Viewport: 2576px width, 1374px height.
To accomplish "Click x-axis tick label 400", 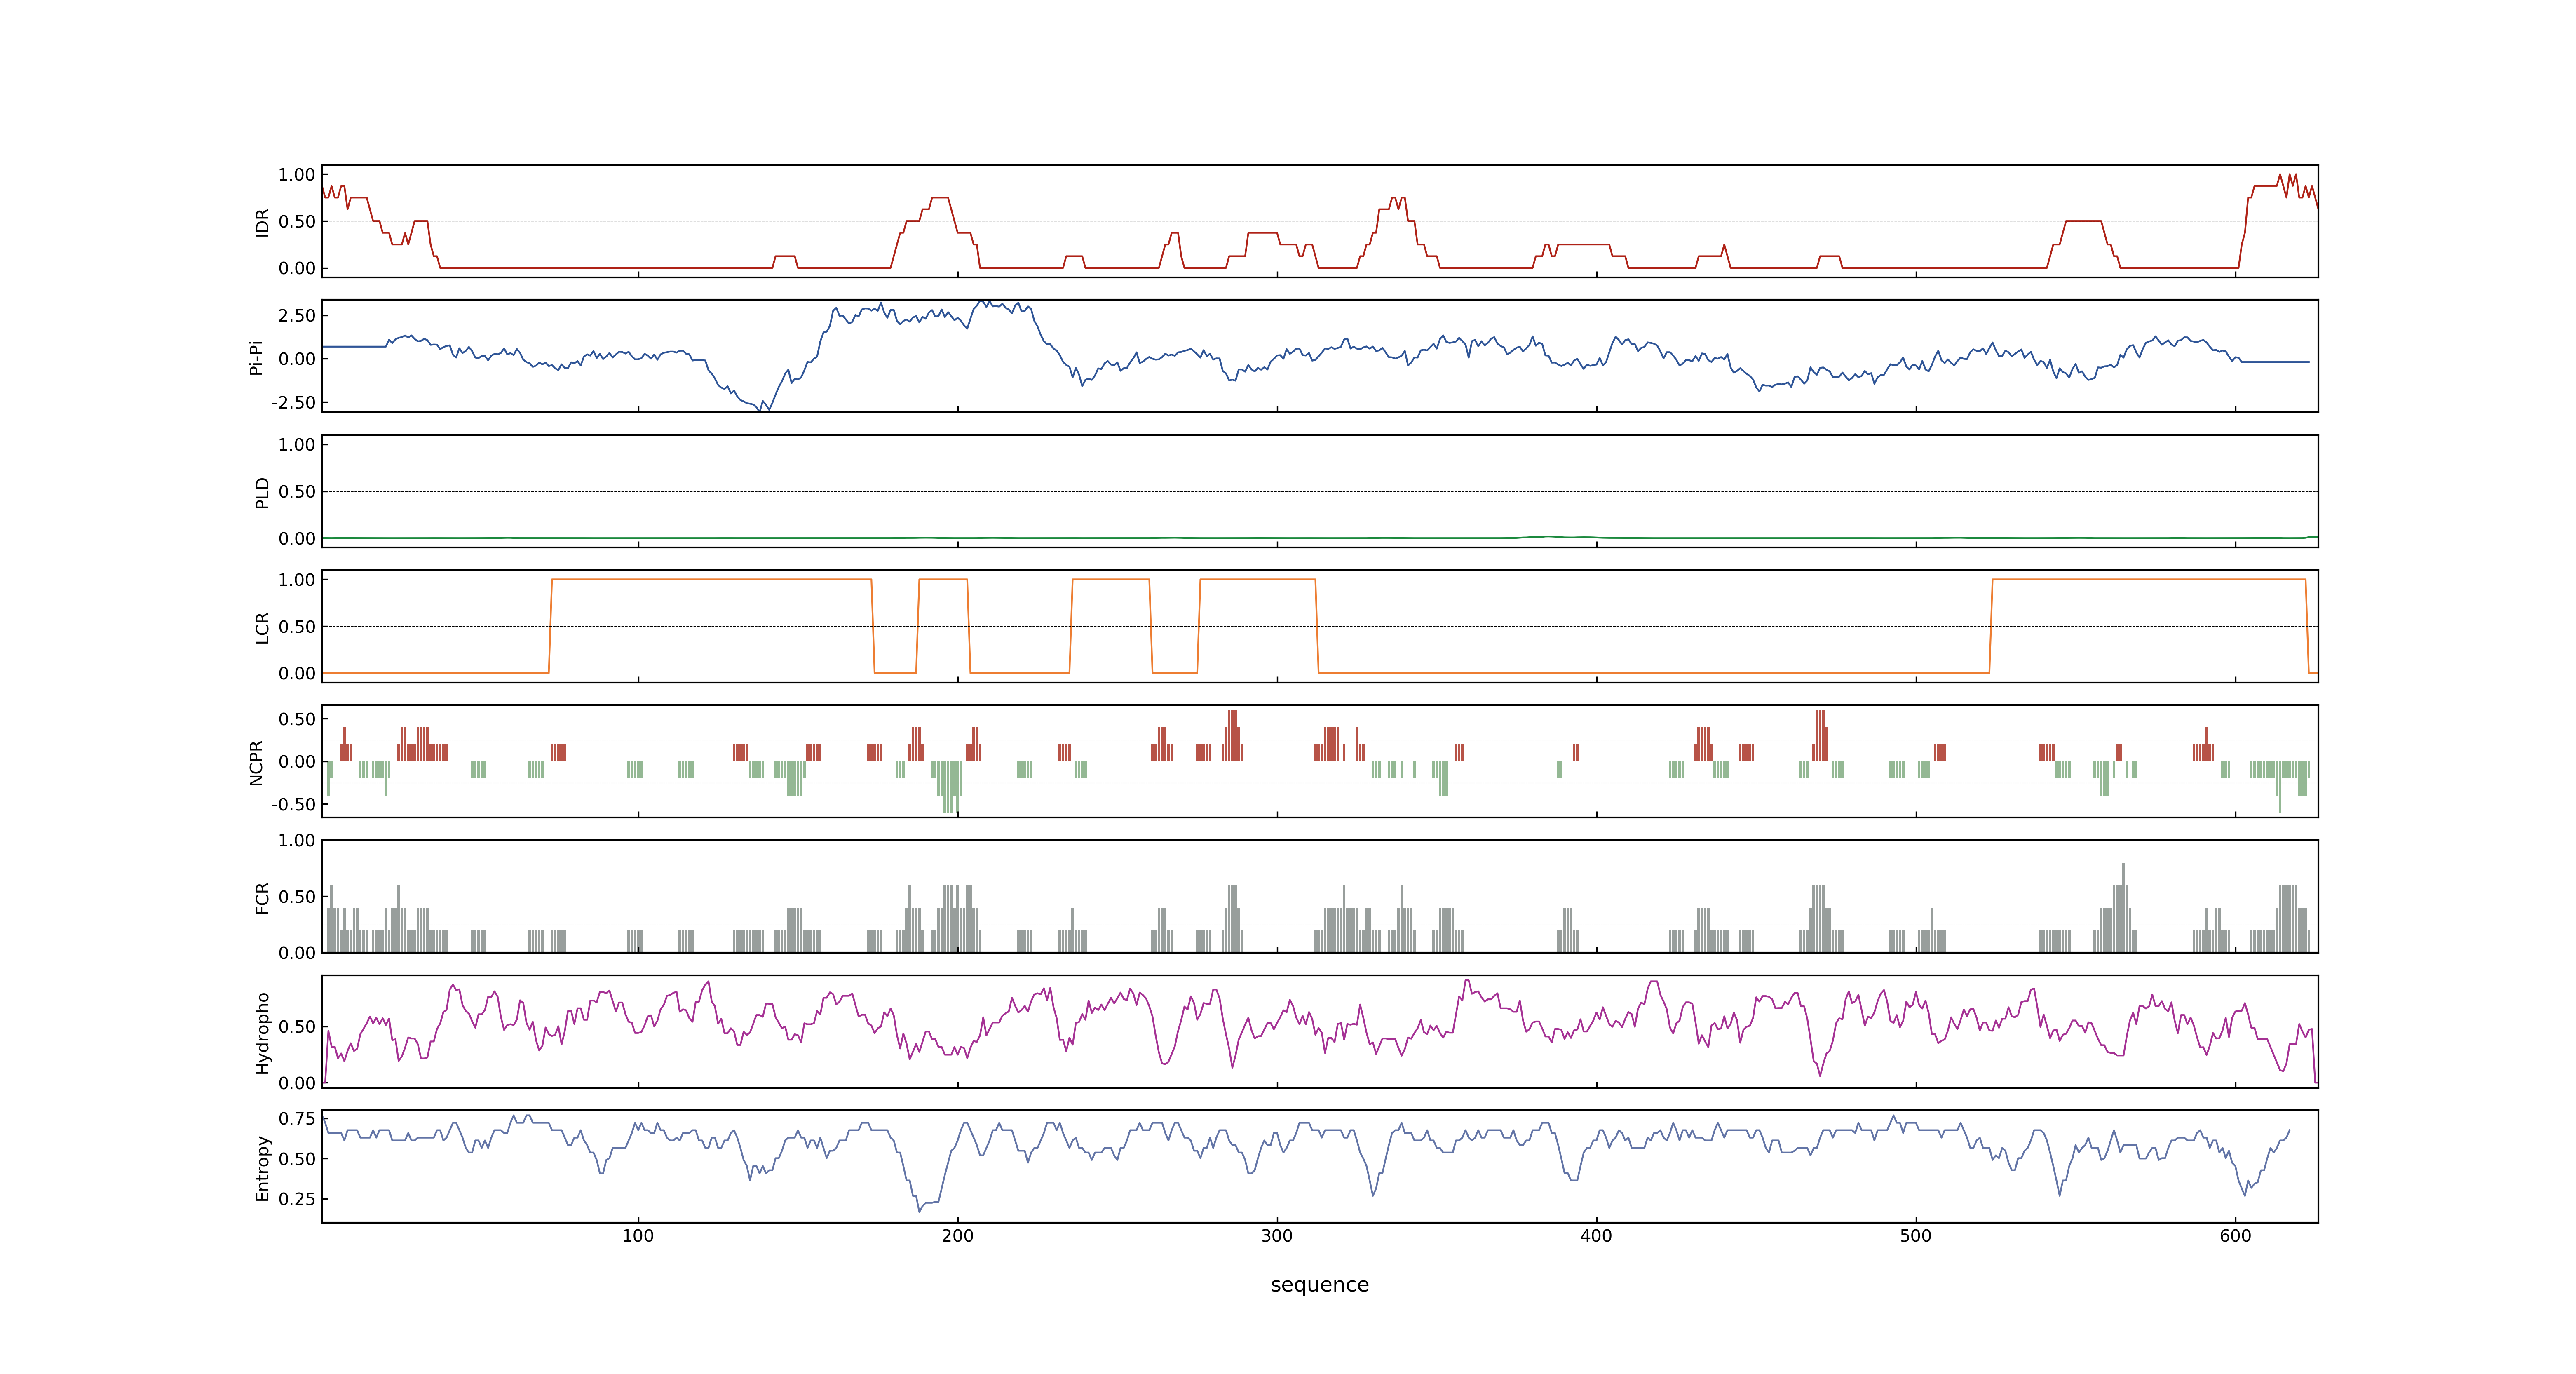I will tap(1596, 1236).
